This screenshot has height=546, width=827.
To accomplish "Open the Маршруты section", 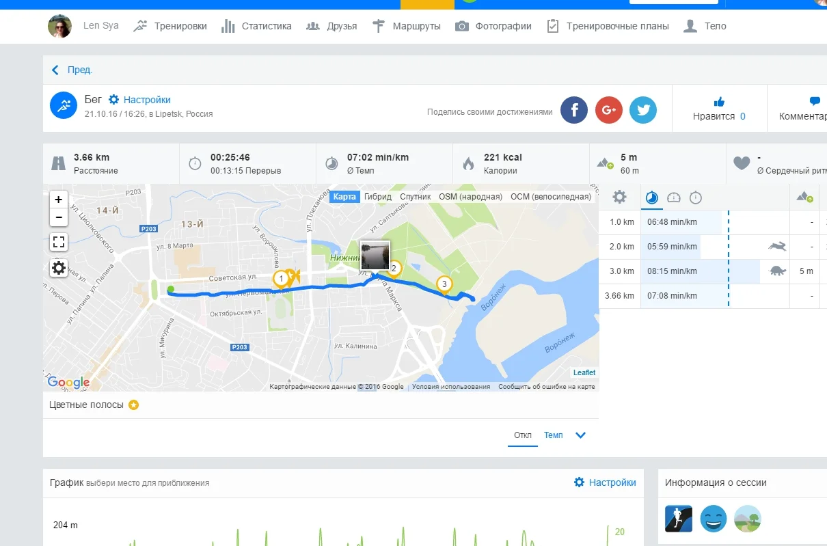I will 406,26.
